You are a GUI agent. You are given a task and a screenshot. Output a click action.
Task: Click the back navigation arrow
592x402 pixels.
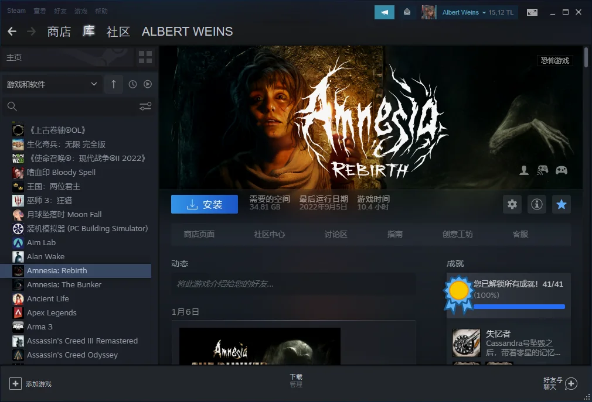point(12,31)
